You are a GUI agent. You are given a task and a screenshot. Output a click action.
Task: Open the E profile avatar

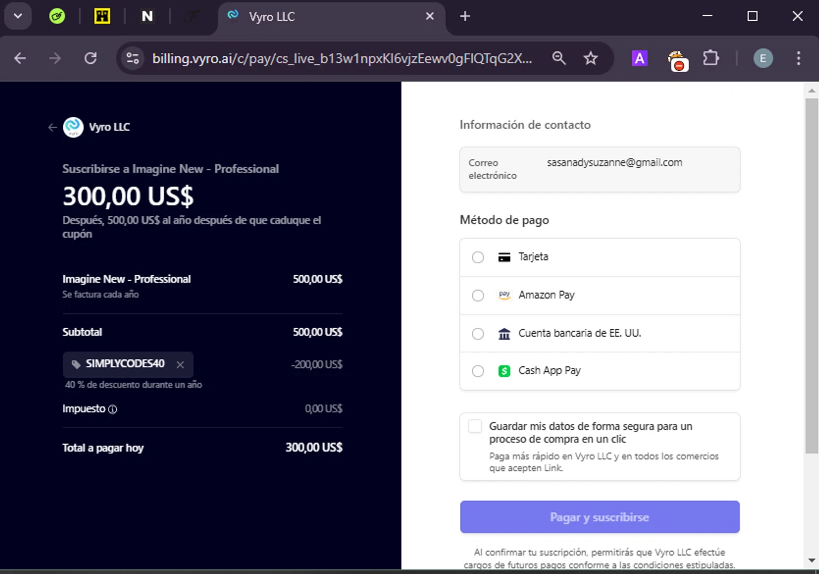click(x=763, y=58)
